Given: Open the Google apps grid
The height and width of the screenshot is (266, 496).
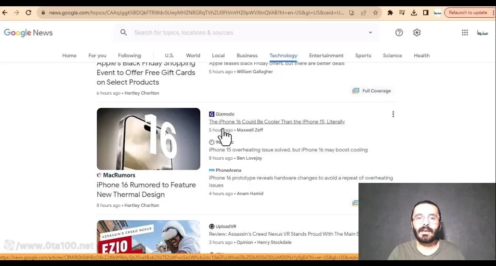Looking at the screenshot, I should coord(465,33).
